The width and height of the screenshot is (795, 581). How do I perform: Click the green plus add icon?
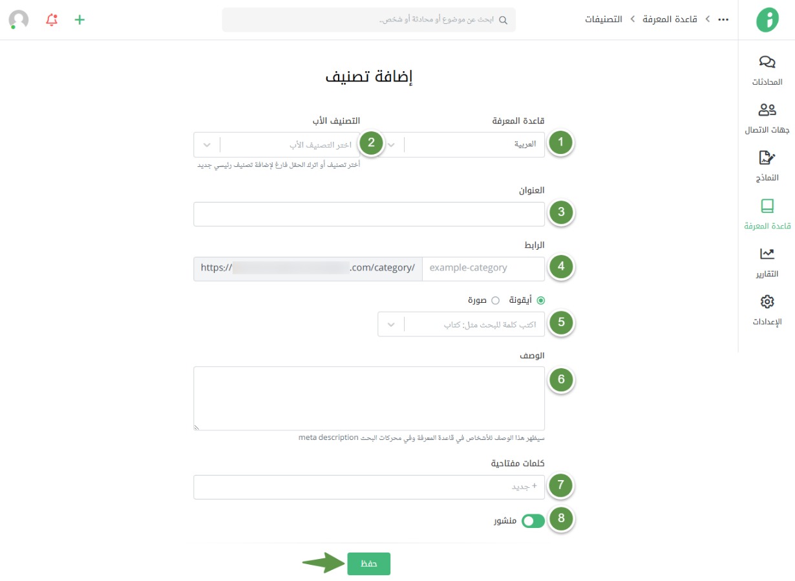79,19
